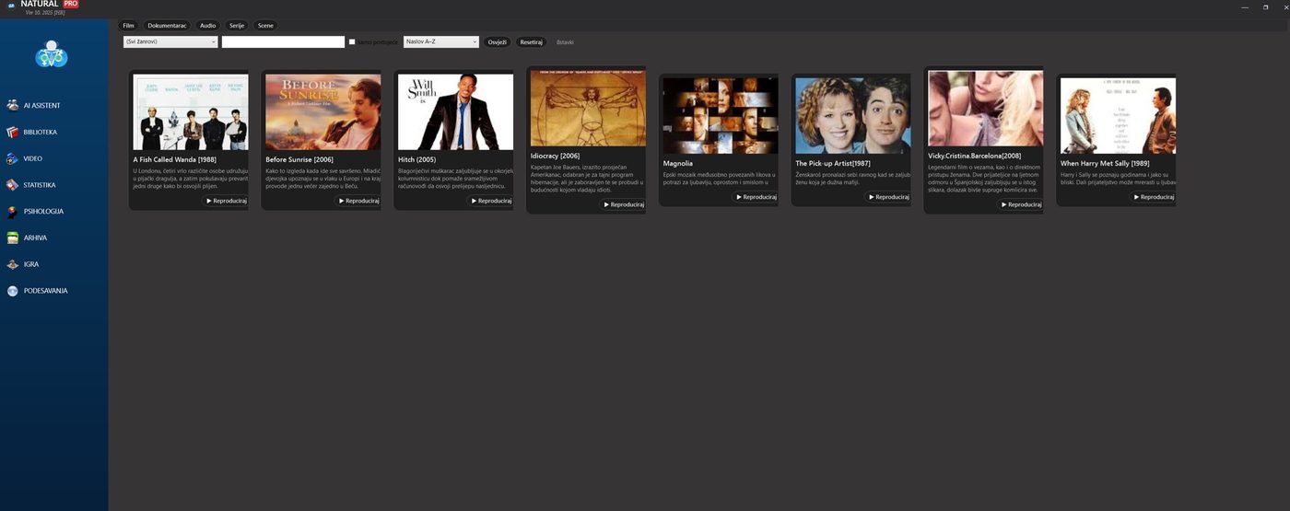Open the Arhiva sidebar icon
Image resolution: width=1290 pixels, height=511 pixels.
tap(13, 238)
